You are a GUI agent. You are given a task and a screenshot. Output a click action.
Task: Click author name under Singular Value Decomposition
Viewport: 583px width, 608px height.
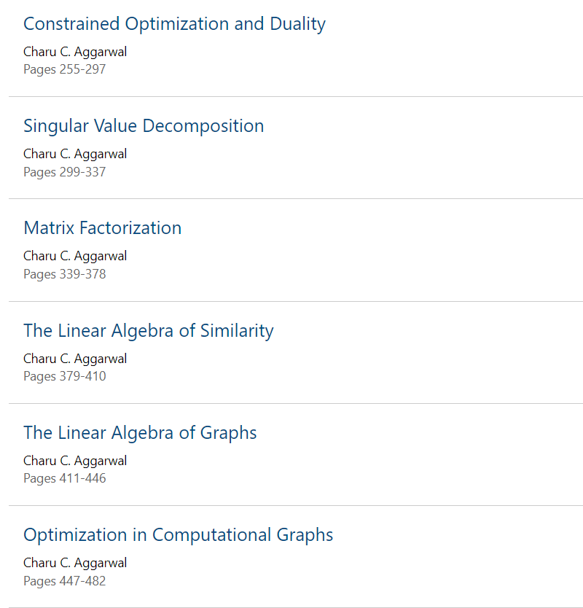click(x=75, y=155)
